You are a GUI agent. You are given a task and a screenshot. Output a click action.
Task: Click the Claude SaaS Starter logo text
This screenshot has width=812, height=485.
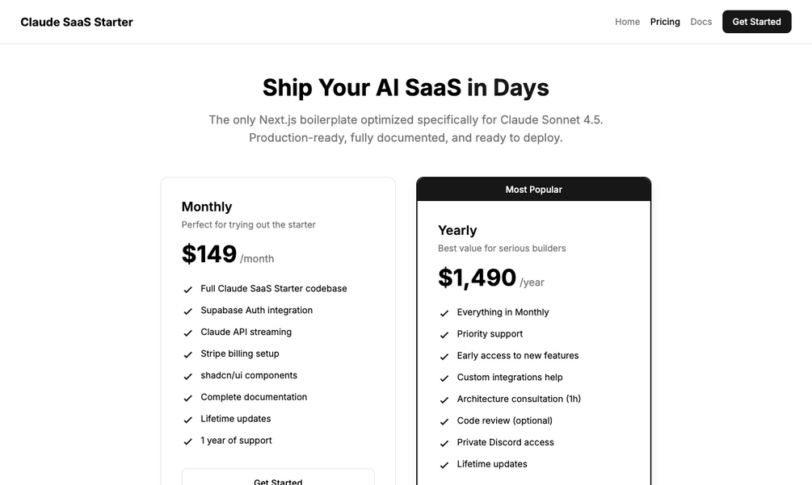[77, 22]
